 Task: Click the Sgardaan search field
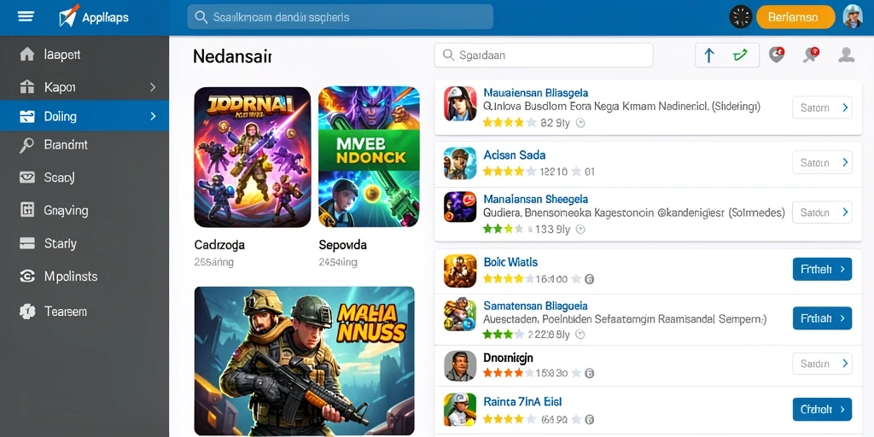[544, 55]
